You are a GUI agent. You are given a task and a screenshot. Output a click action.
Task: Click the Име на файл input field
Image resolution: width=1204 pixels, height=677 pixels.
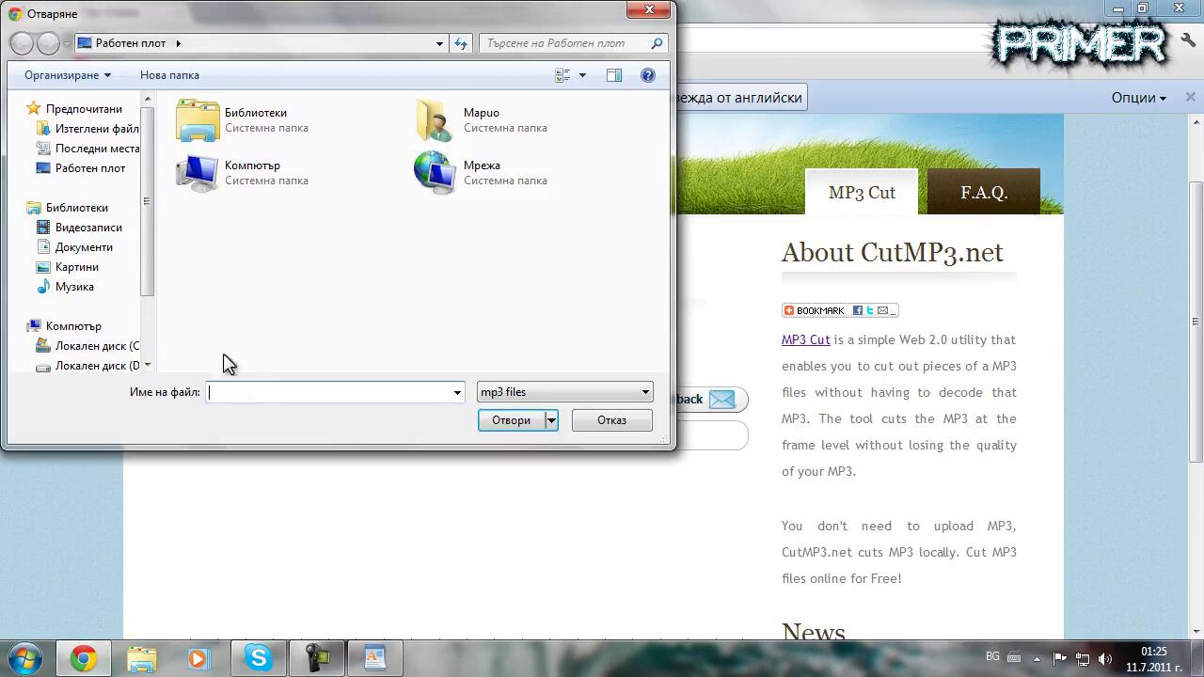(x=329, y=392)
